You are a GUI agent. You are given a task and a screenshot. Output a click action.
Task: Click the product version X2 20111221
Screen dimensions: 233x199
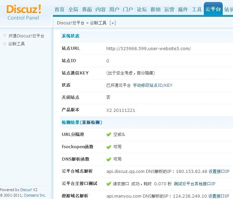(x=121, y=110)
